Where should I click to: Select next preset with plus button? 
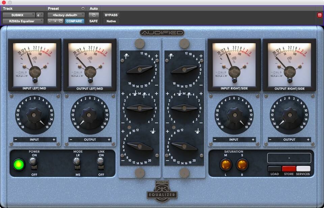55,21
